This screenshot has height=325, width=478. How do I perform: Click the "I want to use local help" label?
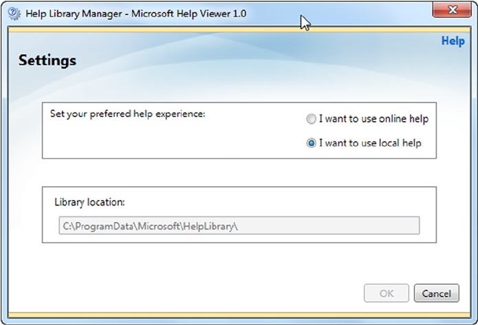369,143
